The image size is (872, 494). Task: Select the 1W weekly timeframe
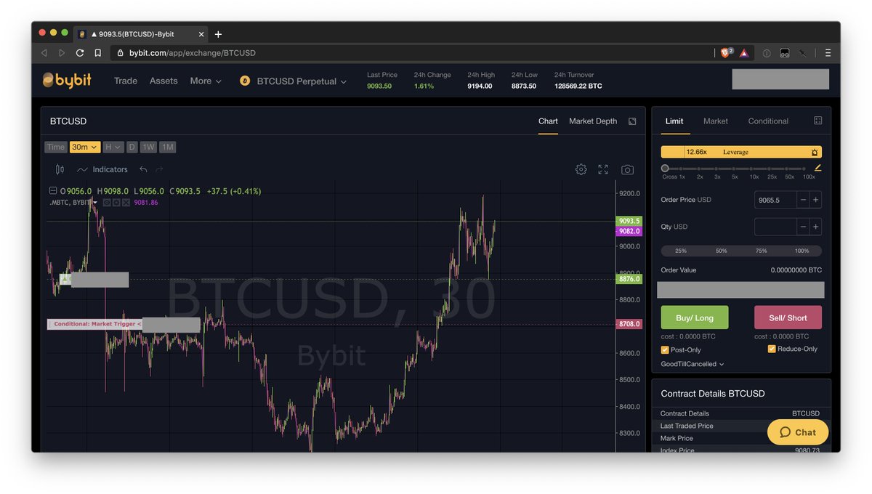[x=148, y=147]
